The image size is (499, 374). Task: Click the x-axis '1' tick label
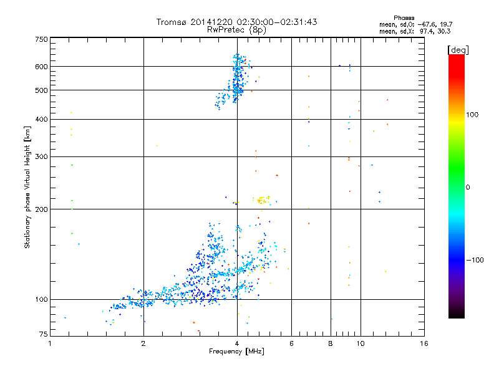pyautogui.click(x=50, y=343)
